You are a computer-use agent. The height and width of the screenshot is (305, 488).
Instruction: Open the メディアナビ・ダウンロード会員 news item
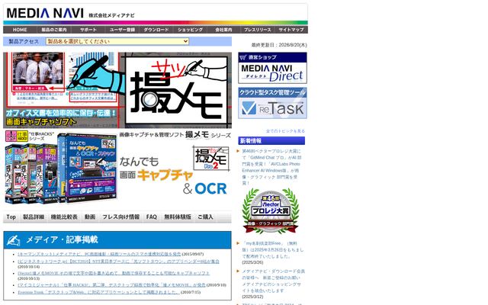[274, 281]
